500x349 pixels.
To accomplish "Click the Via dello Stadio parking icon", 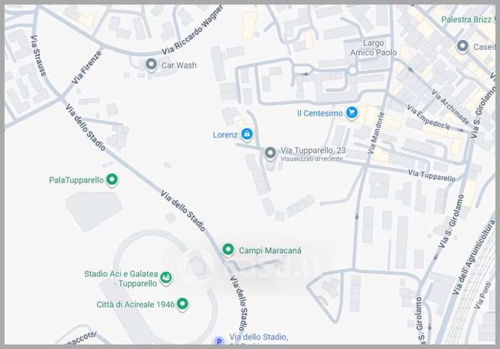I will tap(219, 341).
